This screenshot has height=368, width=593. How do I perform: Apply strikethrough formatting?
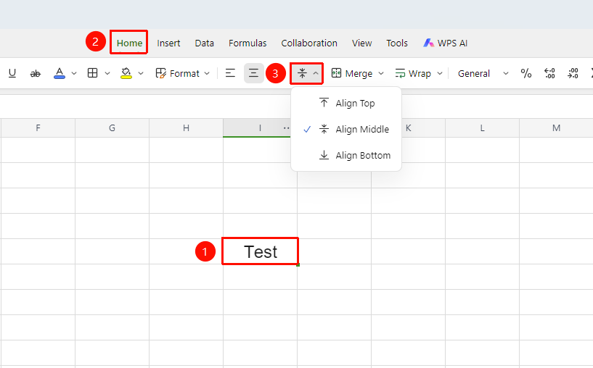tap(35, 73)
